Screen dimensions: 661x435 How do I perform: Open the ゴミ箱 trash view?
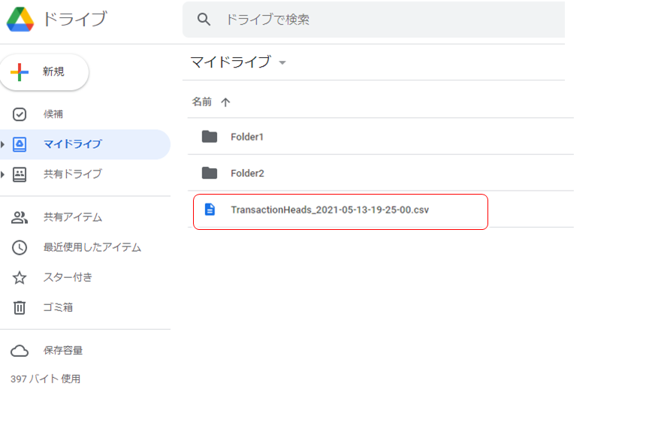21,307
